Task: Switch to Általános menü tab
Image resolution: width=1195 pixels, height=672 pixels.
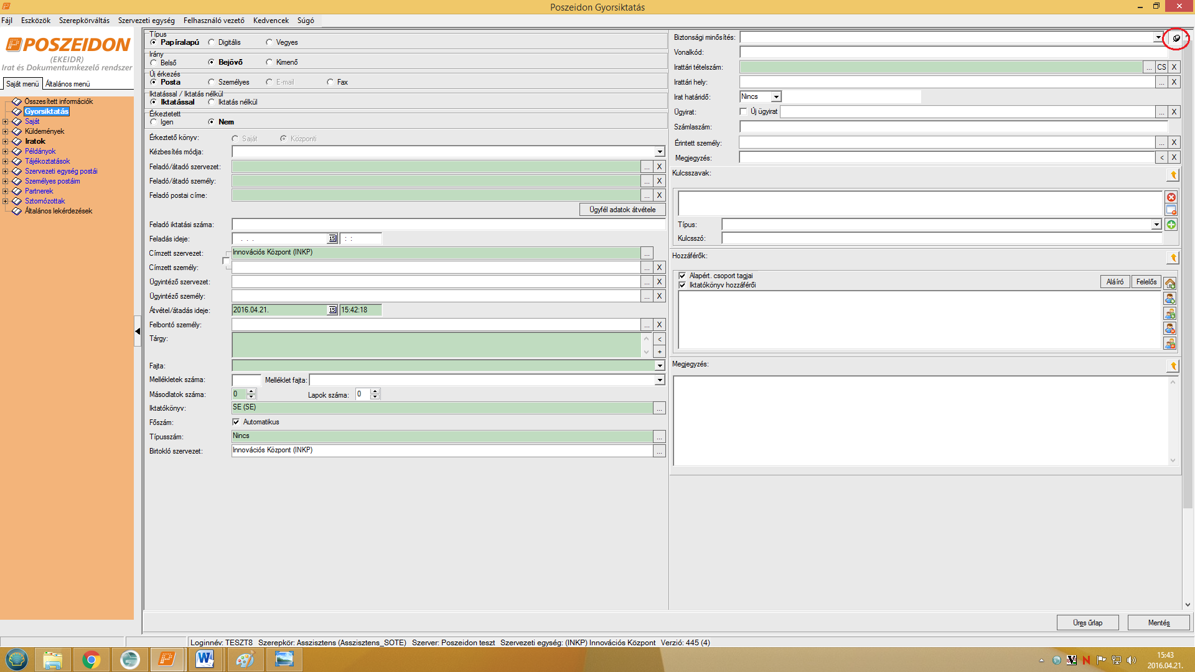Action: [67, 84]
